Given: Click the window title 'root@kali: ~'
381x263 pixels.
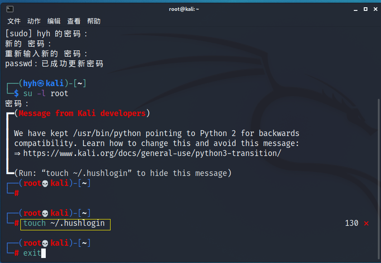Looking at the screenshot, I should (184, 9).
